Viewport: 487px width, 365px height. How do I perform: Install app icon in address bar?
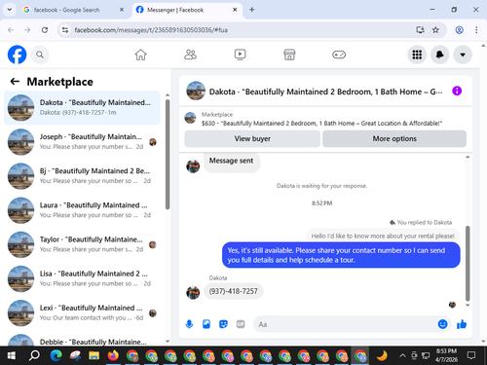coord(420,30)
